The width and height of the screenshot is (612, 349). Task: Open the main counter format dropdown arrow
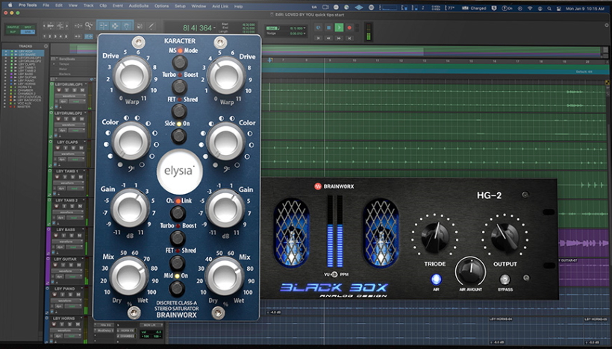point(215,28)
